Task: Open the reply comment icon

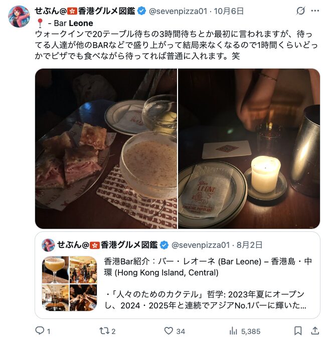Action: 40,331
